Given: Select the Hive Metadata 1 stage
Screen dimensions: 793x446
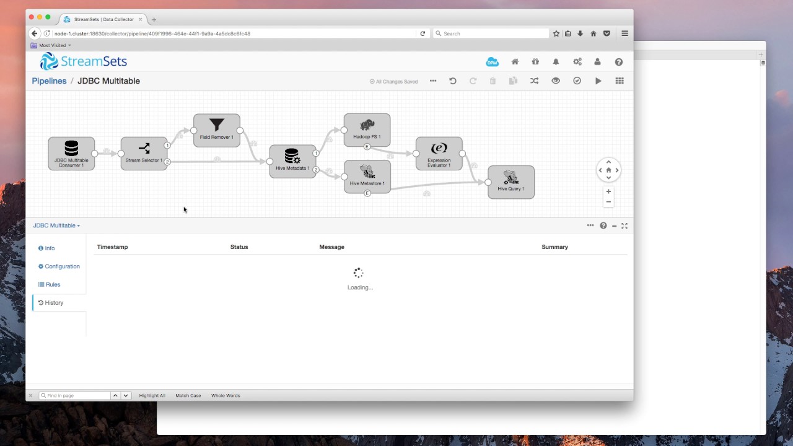Looking at the screenshot, I should coord(292,160).
